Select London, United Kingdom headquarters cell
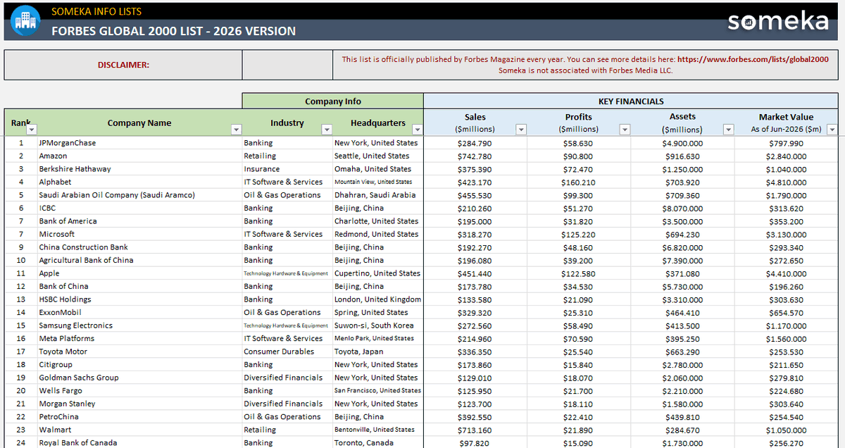The image size is (845, 448). pyautogui.click(x=378, y=299)
